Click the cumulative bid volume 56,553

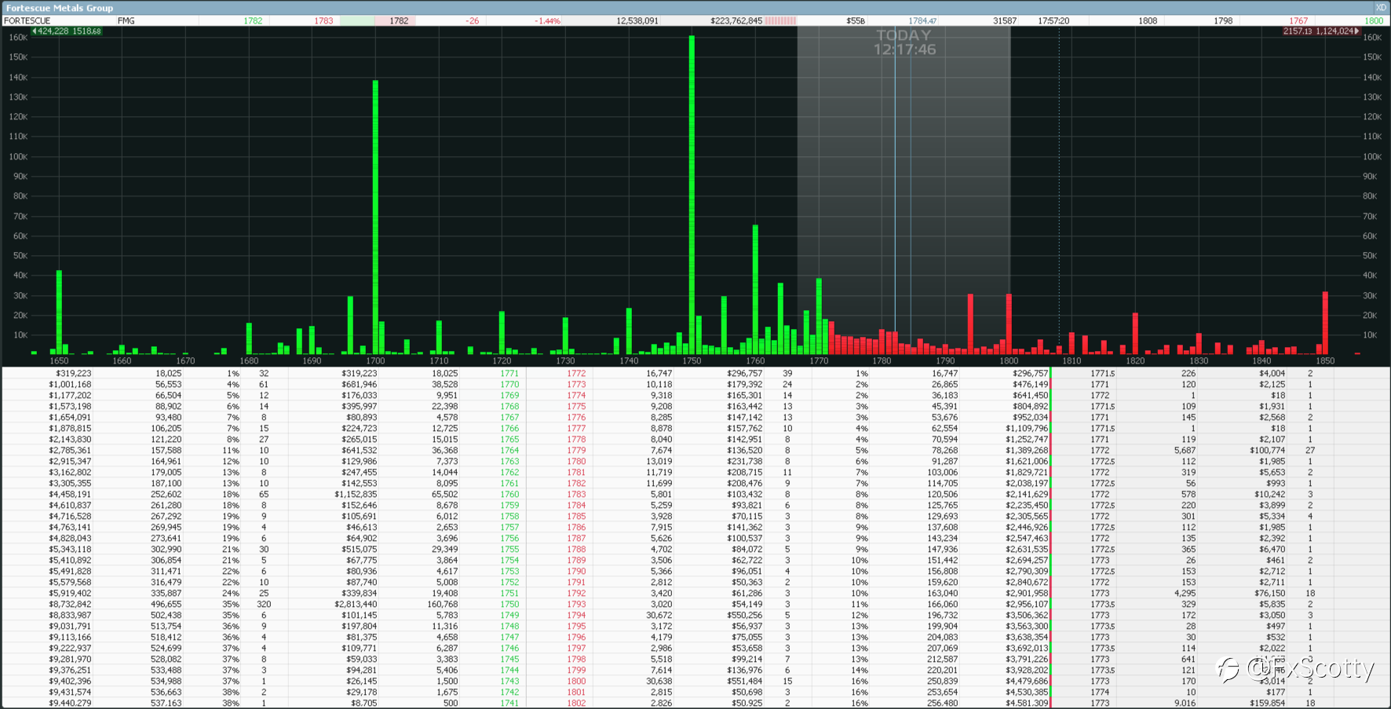[x=168, y=385]
